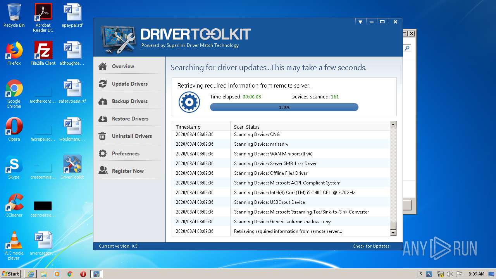Viewport: 496px width, 279px height.
Task: Select Restore Drivers in sidebar
Action: tap(129, 119)
